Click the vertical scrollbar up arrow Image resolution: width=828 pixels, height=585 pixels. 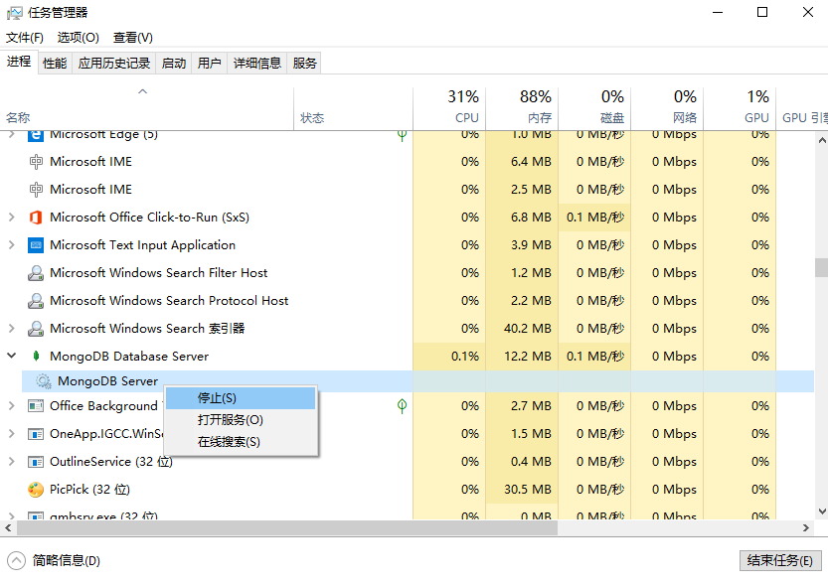822,140
